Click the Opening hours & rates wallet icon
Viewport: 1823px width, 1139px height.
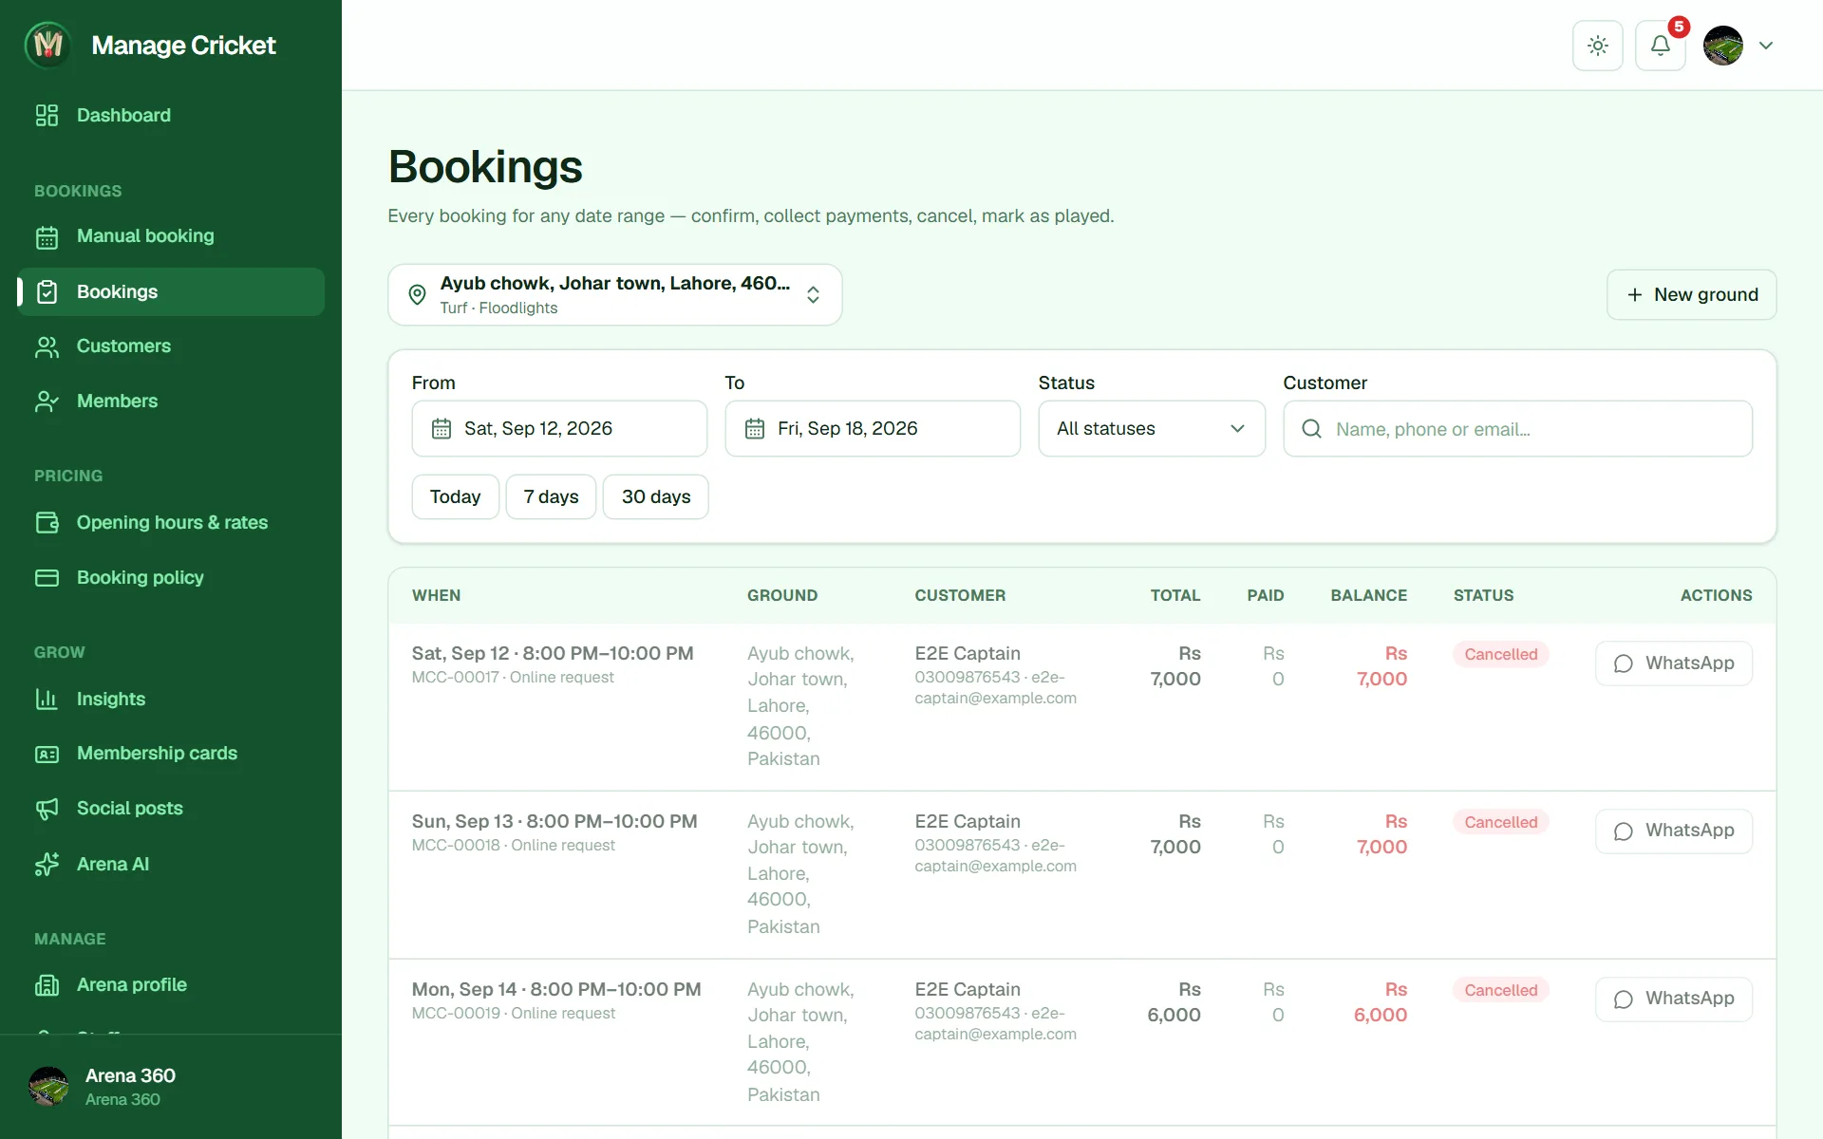[x=47, y=523]
